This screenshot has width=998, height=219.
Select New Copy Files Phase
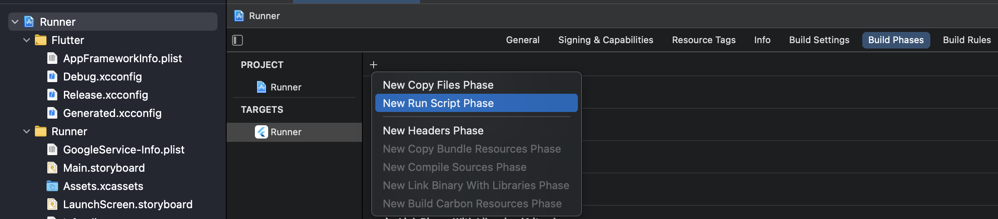(438, 85)
